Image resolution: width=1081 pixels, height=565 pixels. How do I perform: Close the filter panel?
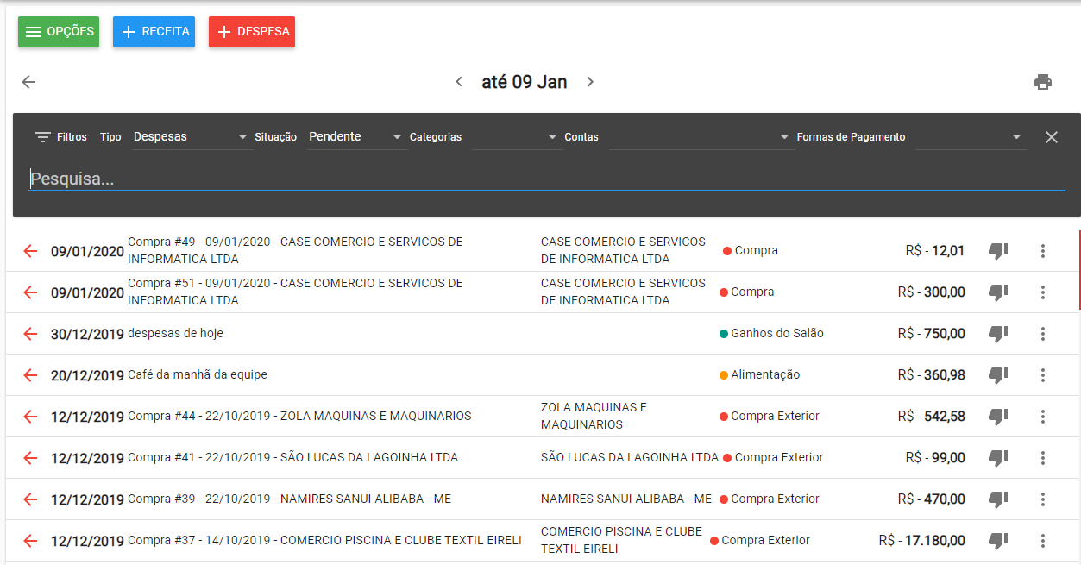pos(1051,137)
